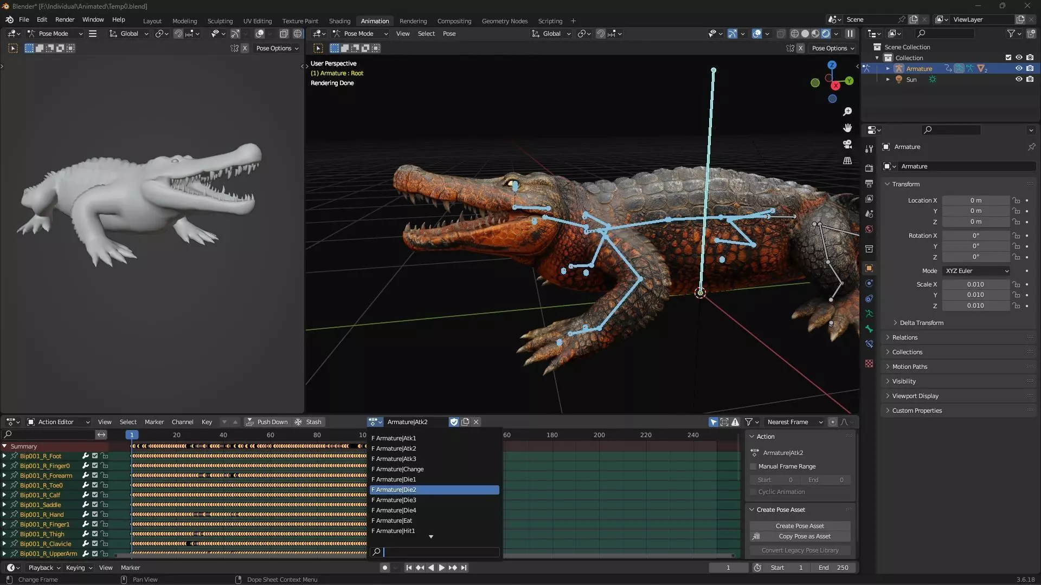Expand the Delta Transform panel

pyautogui.click(x=921, y=323)
